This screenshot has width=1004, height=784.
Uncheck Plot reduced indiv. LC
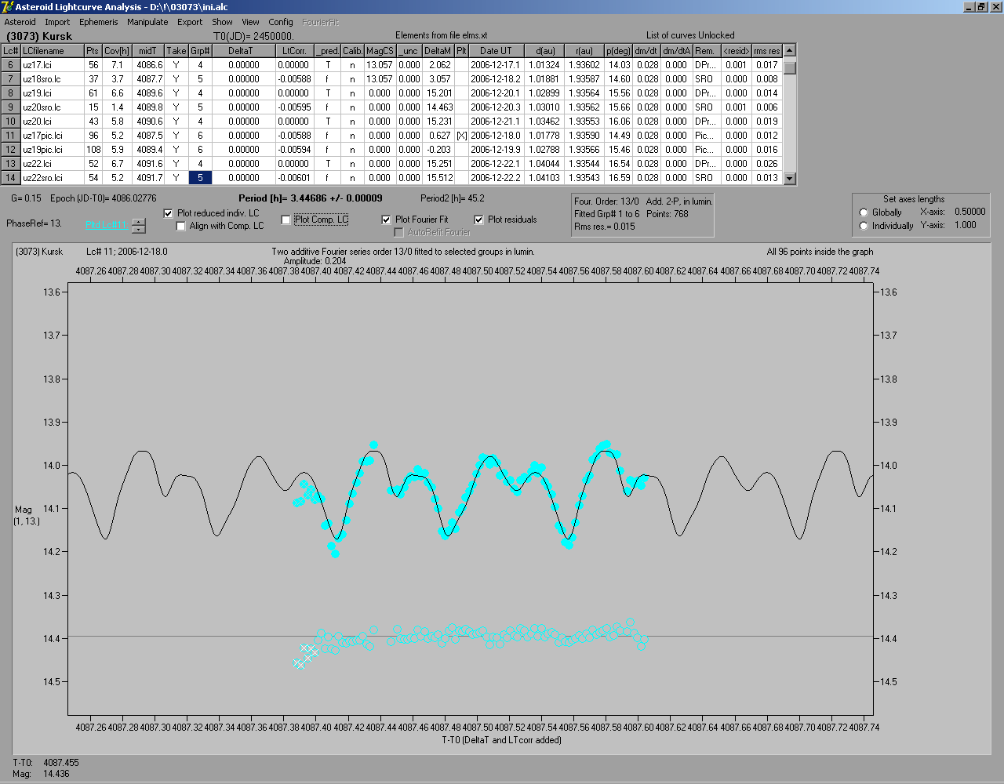tap(168, 213)
